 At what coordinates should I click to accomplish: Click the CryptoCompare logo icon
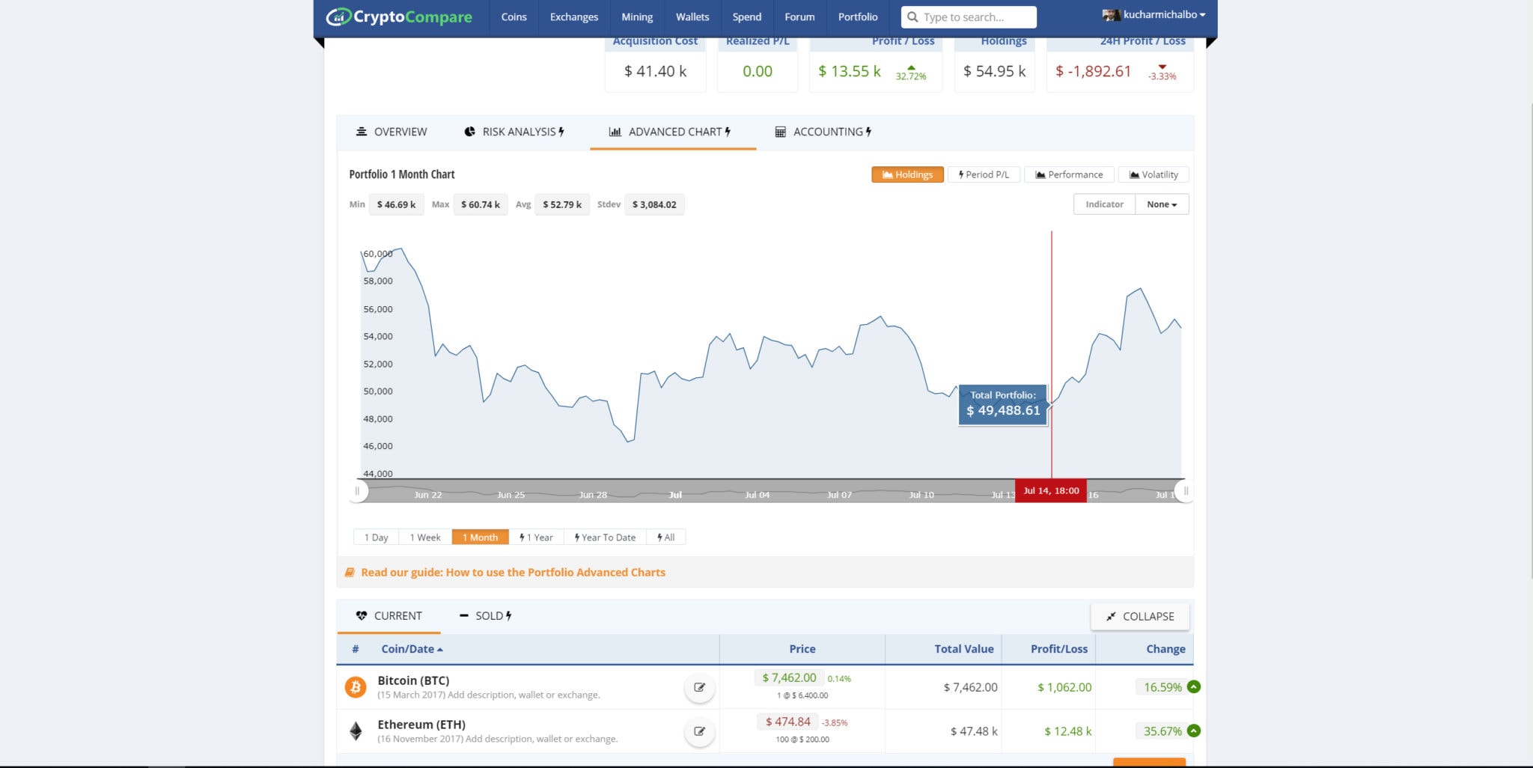pos(338,16)
